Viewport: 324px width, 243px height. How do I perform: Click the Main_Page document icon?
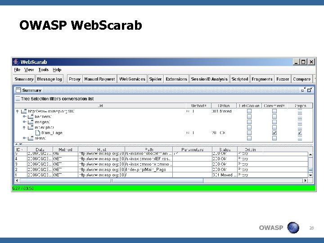point(38,133)
